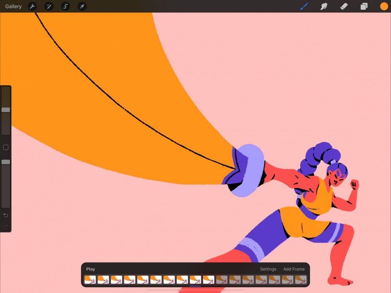Select the Adjustments magic wand tool
Viewport: 391px width, 293px height.
(49, 6)
